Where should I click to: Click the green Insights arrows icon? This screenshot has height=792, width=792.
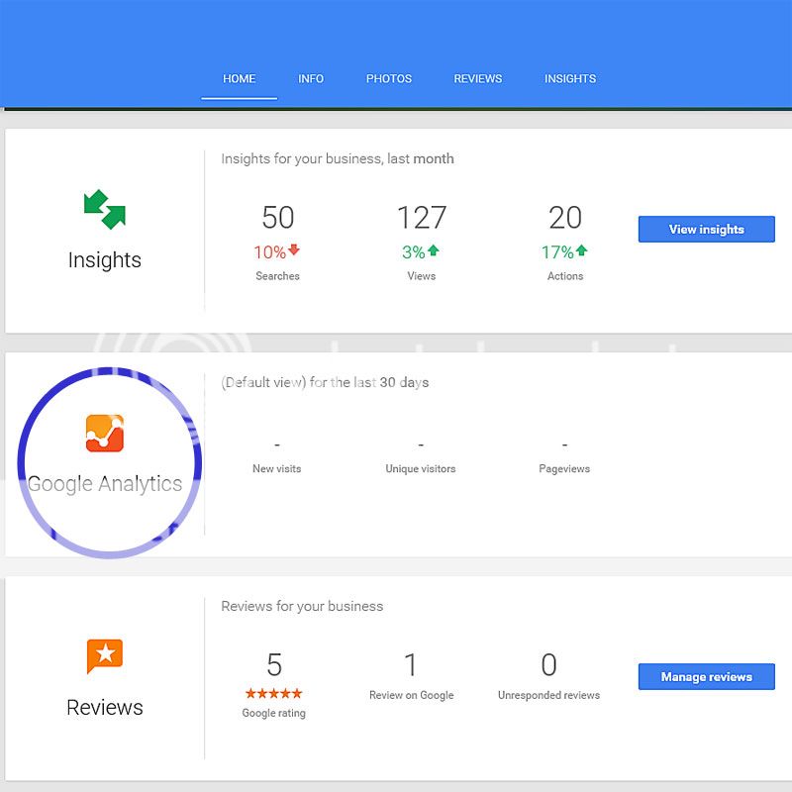pos(105,209)
